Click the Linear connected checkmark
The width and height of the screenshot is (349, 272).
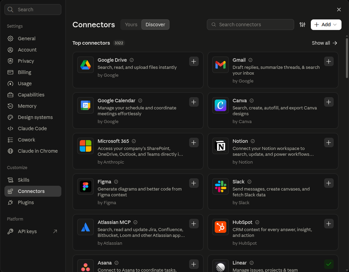[x=329, y=264]
